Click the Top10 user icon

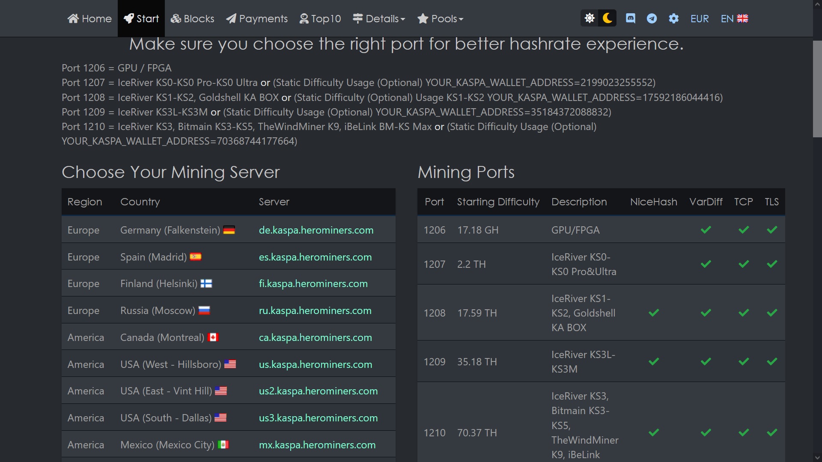(x=304, y=18)
